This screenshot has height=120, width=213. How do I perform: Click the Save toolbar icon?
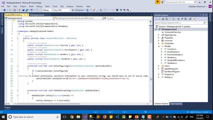(23, 10)
